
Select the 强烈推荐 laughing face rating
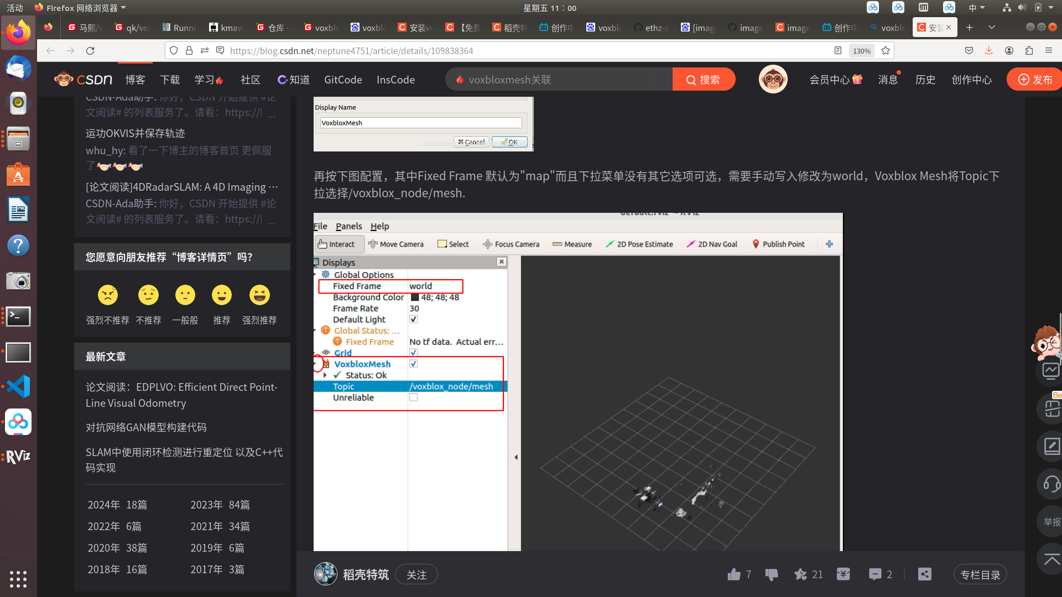point(259,295)
